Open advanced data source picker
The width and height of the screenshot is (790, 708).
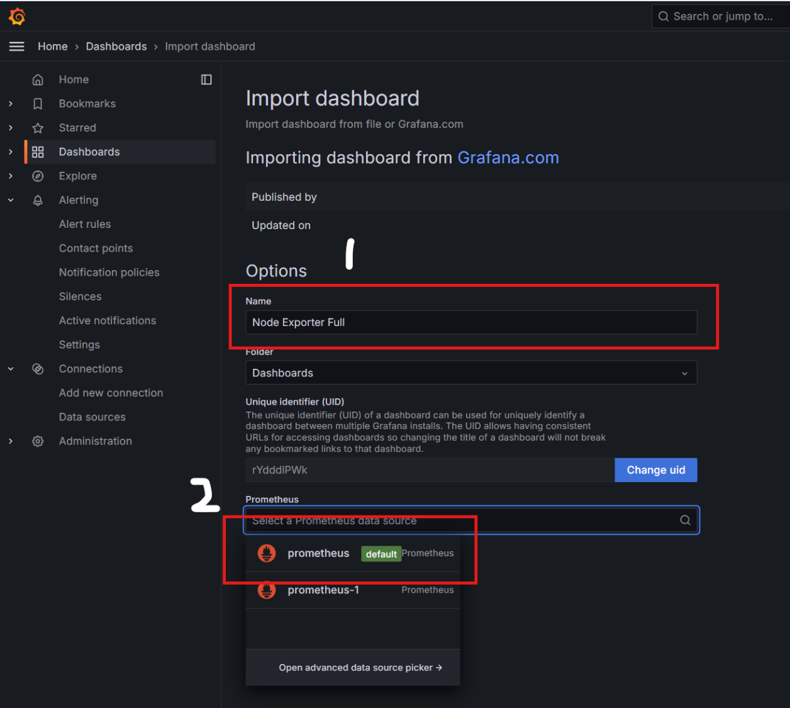click(x=360, y=668)
